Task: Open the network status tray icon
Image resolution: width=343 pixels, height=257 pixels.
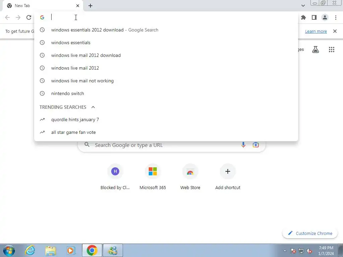Action: pyautogui.click(x=301, y=251)
